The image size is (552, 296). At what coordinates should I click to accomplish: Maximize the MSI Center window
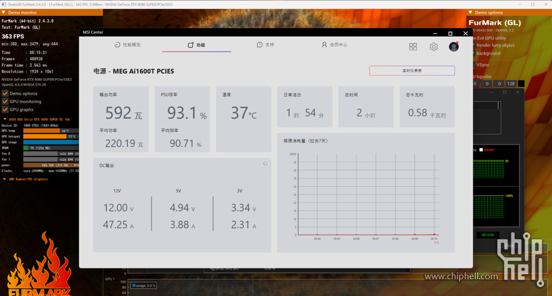click(x=450, y=33)
